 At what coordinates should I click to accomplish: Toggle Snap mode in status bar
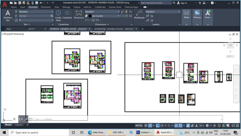point(150,125)
